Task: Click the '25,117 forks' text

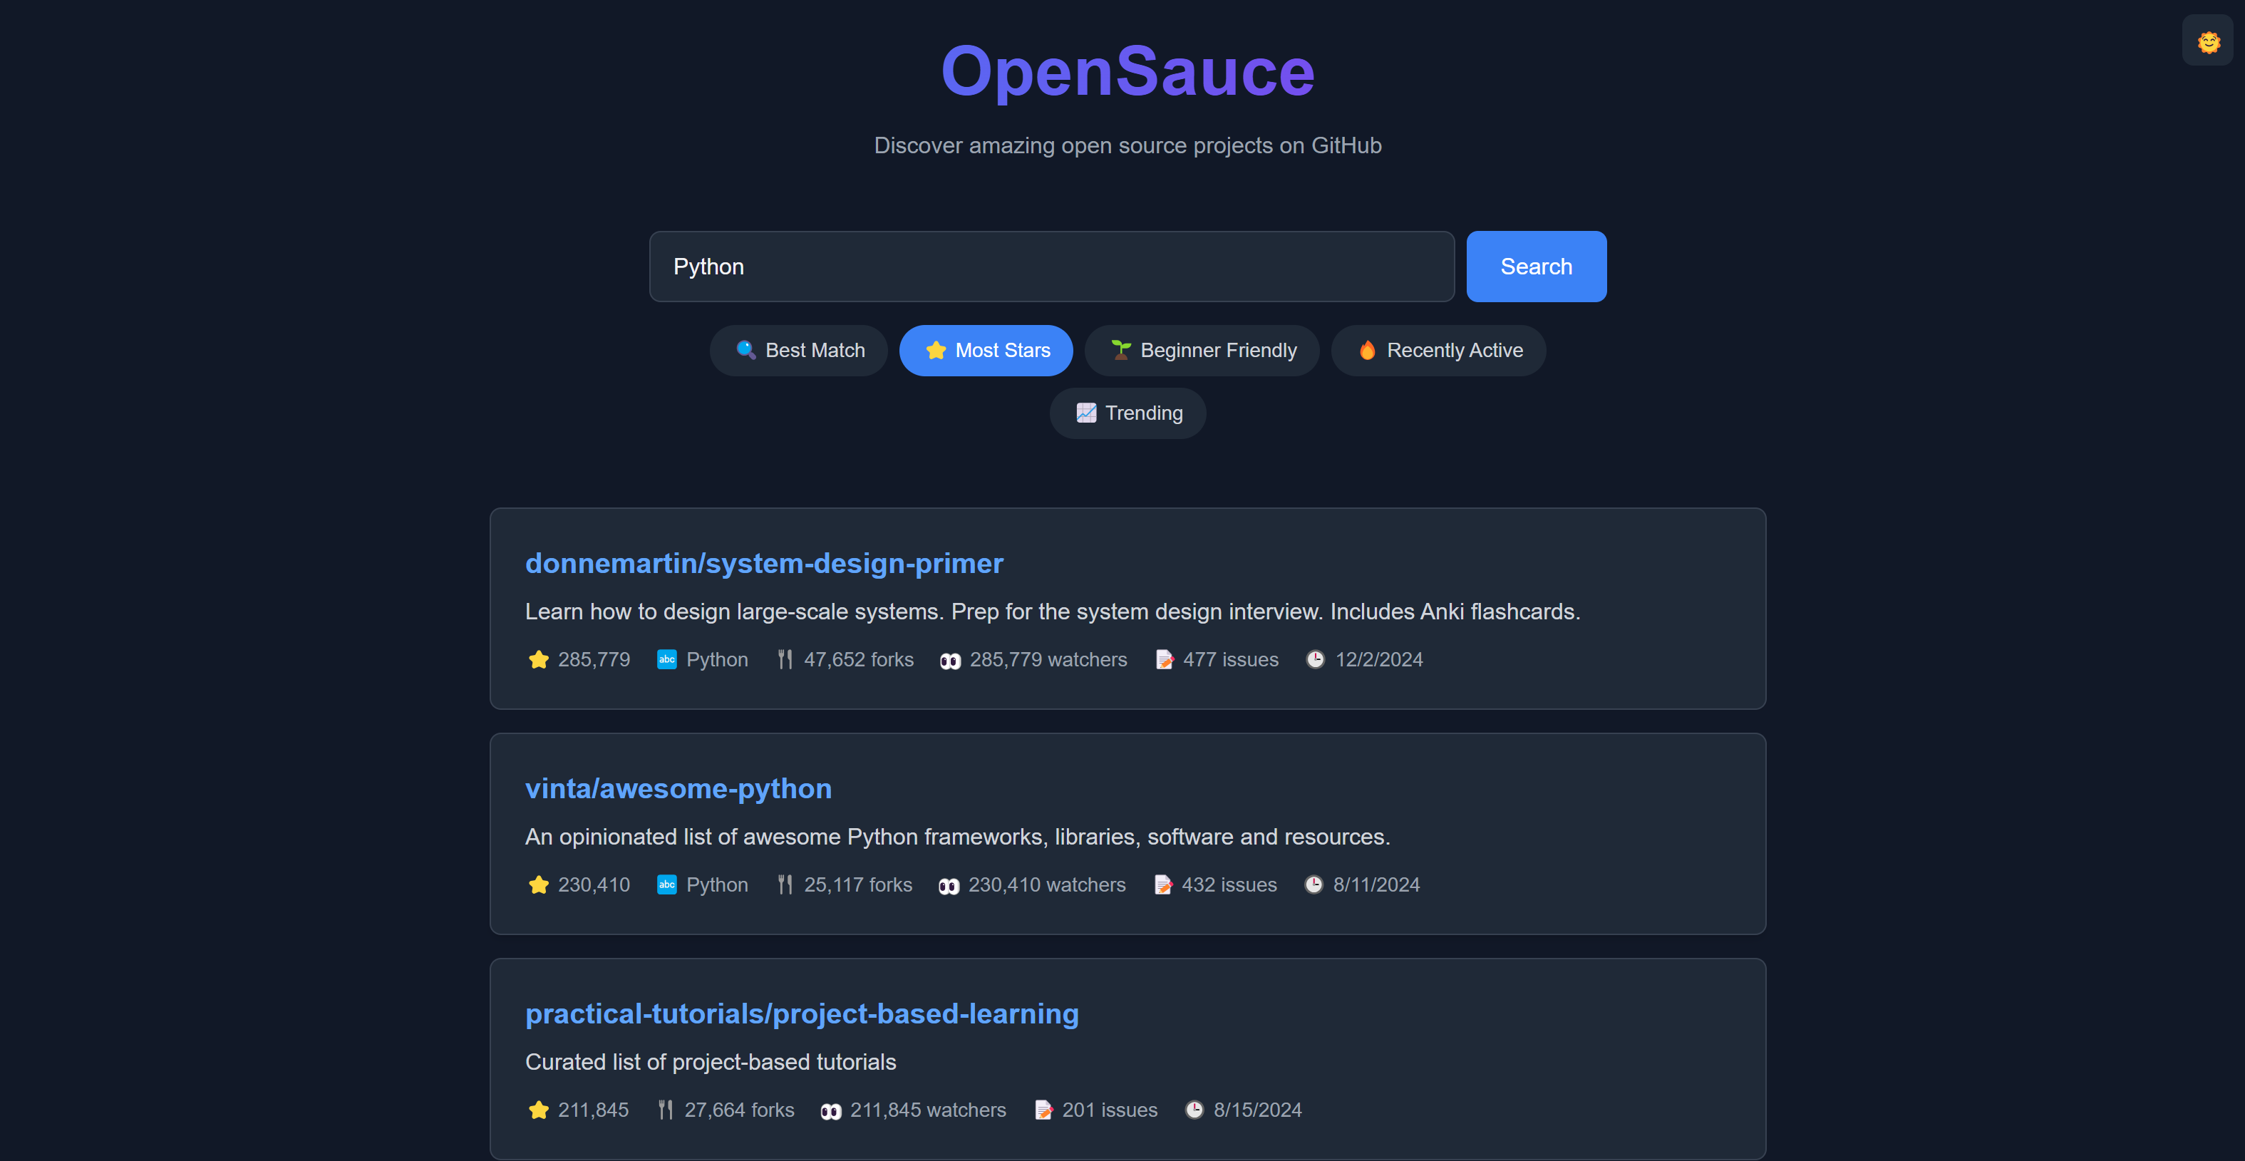Action: click(x=857, y=884)
